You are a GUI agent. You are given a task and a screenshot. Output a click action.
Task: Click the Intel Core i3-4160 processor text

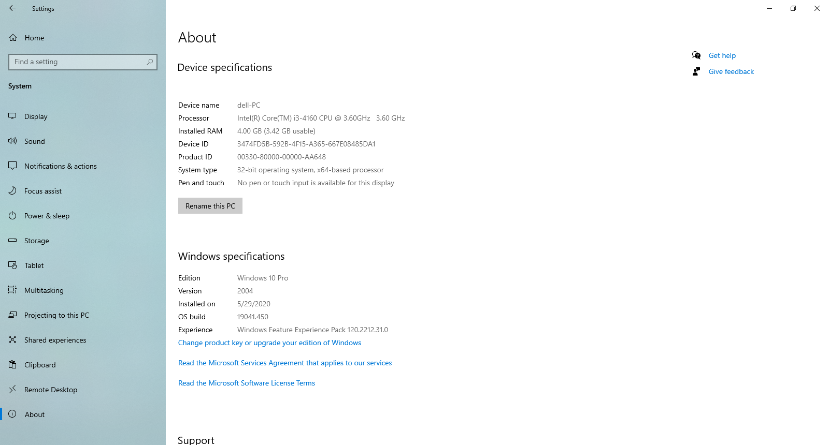click(x=321, y=118)
